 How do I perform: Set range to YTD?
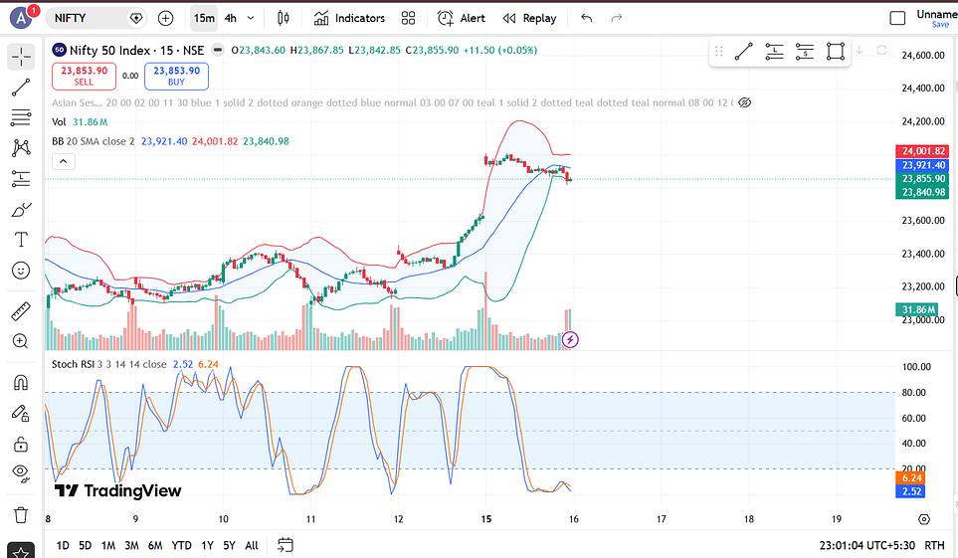(x=181, y=545)
